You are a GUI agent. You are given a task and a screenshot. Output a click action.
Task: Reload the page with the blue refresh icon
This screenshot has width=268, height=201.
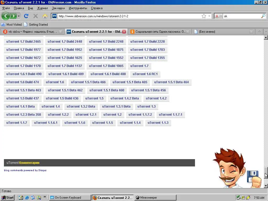point(26,16)
